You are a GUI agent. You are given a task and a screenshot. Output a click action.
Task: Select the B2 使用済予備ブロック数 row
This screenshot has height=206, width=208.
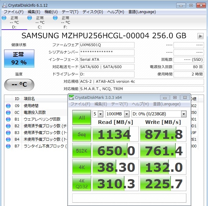point(36,126)
